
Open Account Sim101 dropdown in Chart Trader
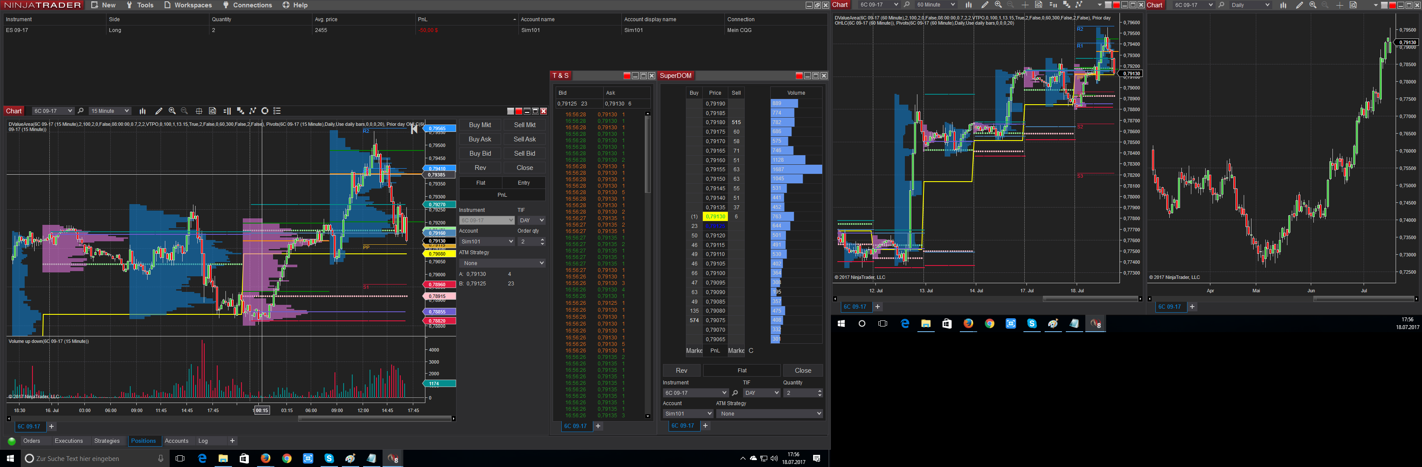[x=487, y=241]
